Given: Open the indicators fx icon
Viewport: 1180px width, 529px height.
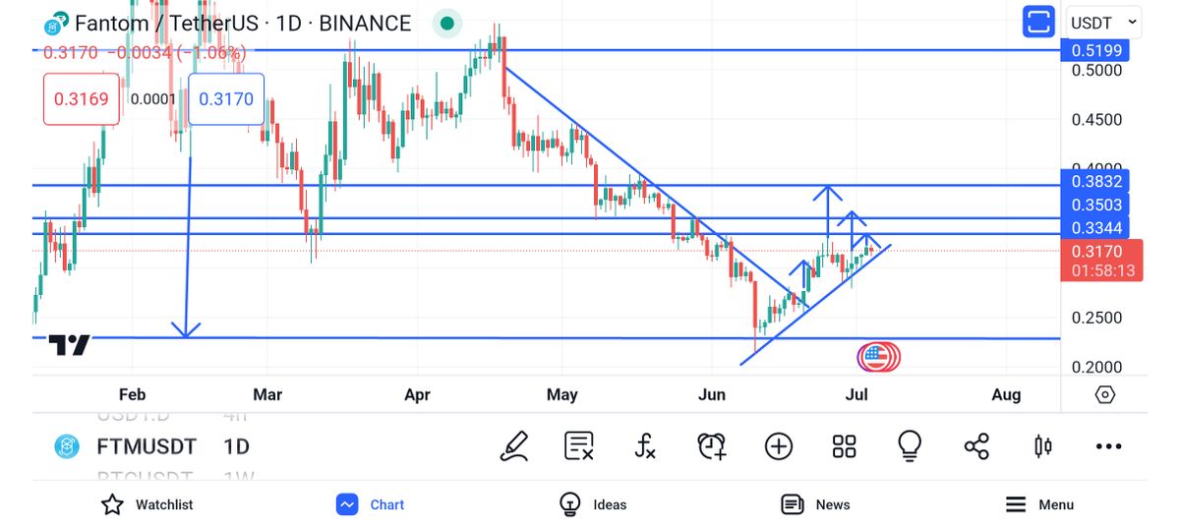Looking at the screenshot, I should (644, 446).
